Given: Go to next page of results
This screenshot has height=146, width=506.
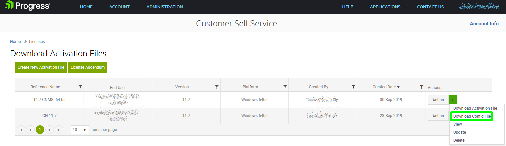Looking at the screenshot, I should click(x=49, y=130).
